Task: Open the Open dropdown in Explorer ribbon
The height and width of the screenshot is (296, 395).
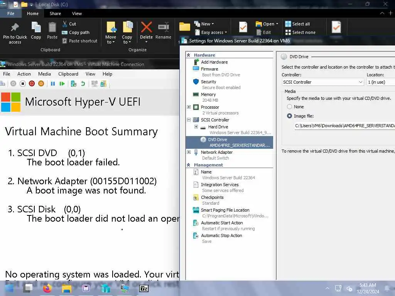Action: 267,24
